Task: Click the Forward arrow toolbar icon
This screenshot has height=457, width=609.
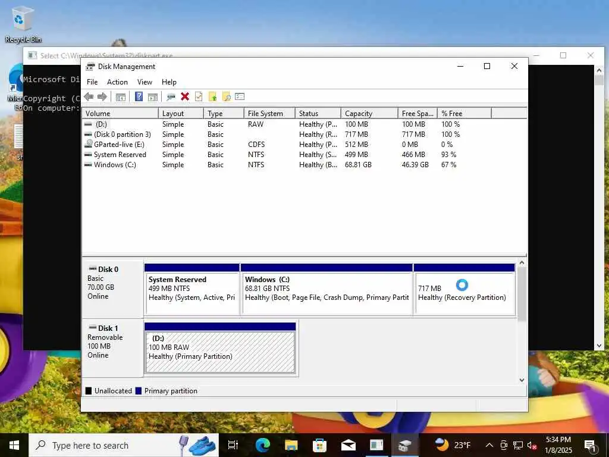Action: point(102,97)
